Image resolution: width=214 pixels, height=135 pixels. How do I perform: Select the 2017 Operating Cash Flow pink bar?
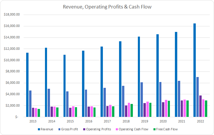pos(110,111)
